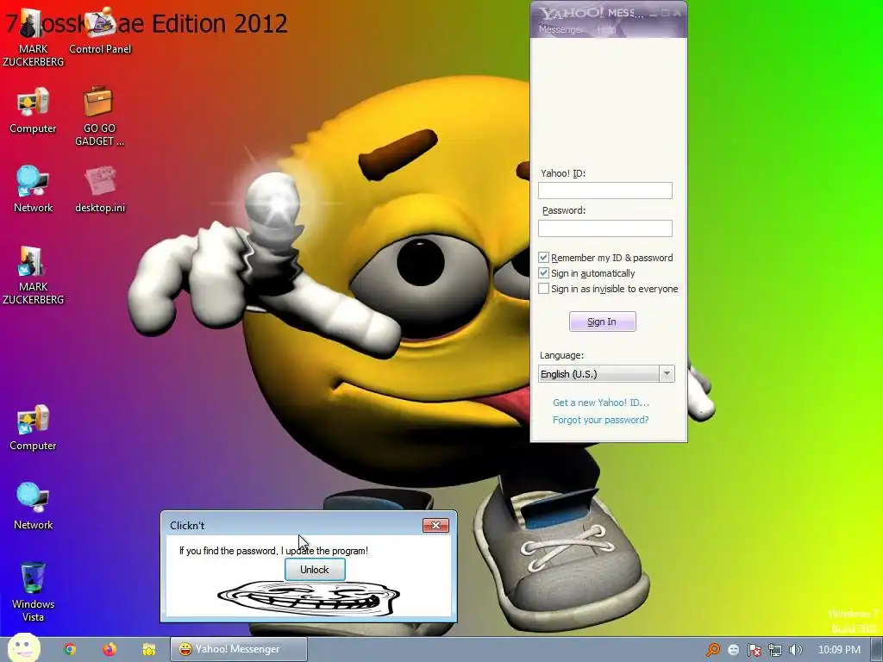Viewport: 883px width, 662px height.
Task: Open the folder icon on taskbar
Action: (148, 649)
